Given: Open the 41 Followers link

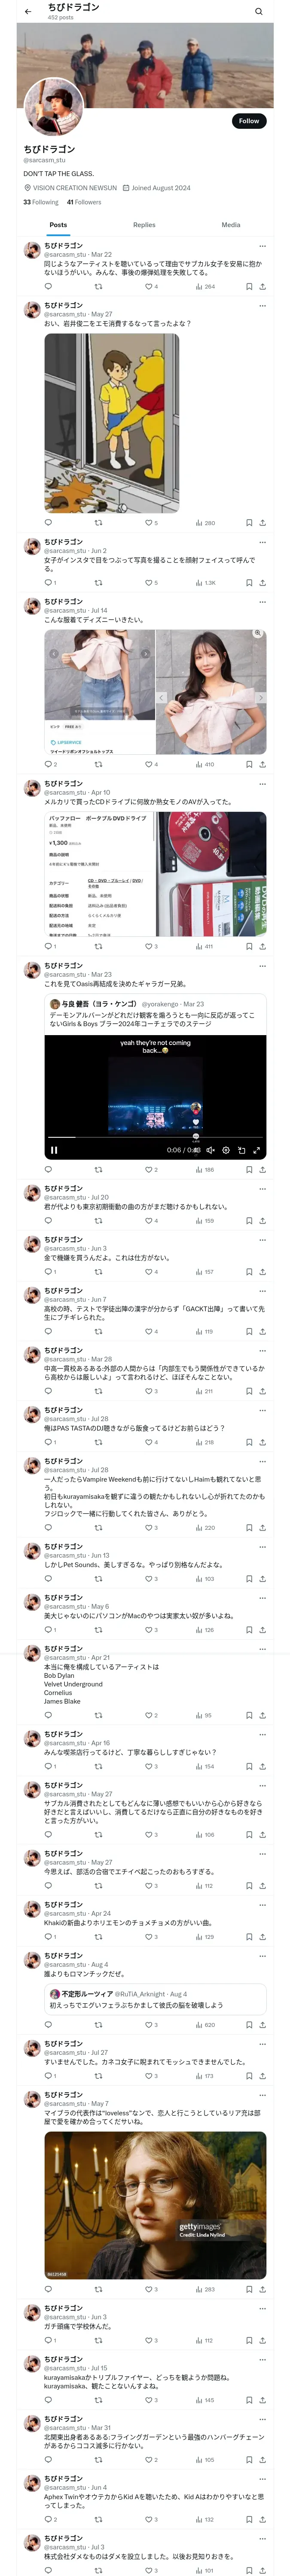Looking at the screenshot, I should coord(84,202).
